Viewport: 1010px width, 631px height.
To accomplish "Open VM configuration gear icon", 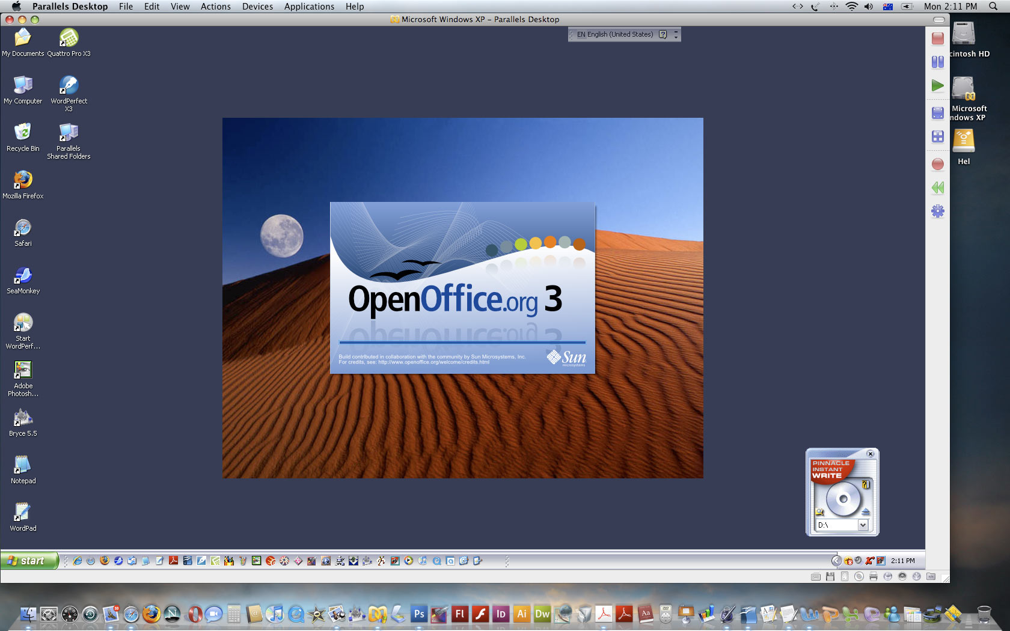I will [x=938, y=212].
